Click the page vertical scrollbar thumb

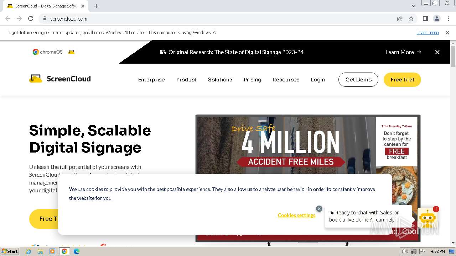coord(453,56)
